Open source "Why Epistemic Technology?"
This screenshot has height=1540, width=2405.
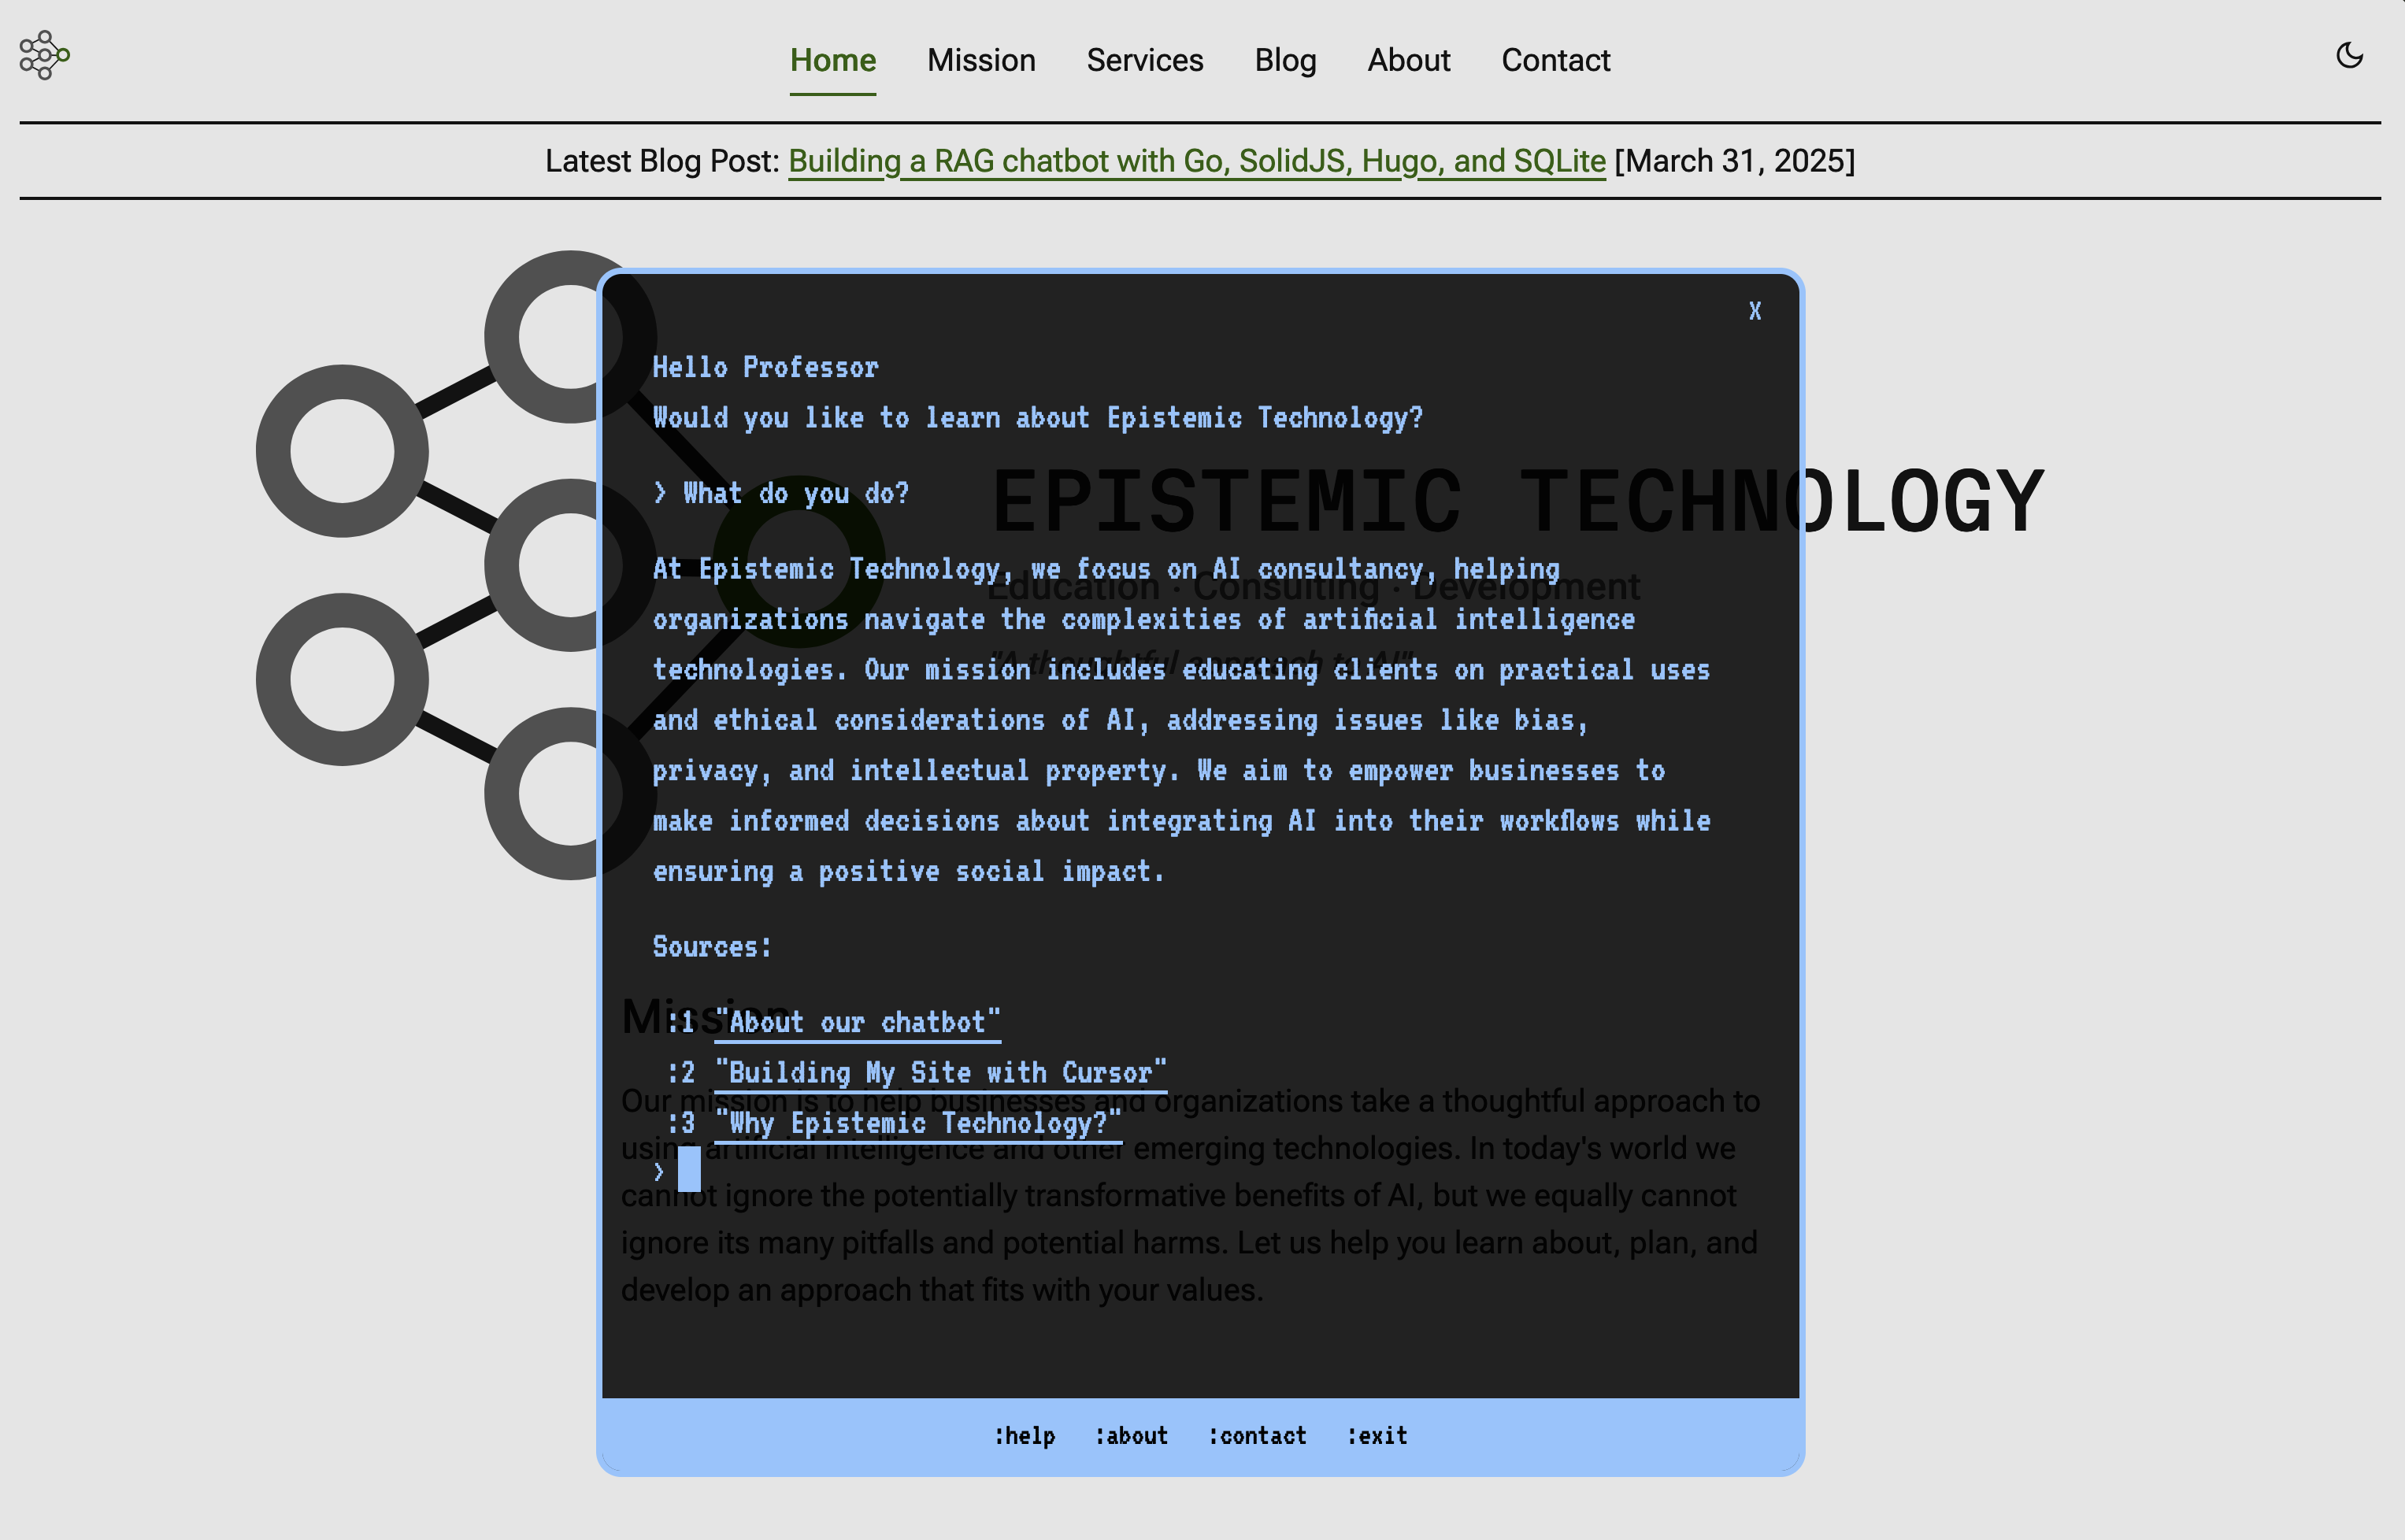[x=917, y=1123]
